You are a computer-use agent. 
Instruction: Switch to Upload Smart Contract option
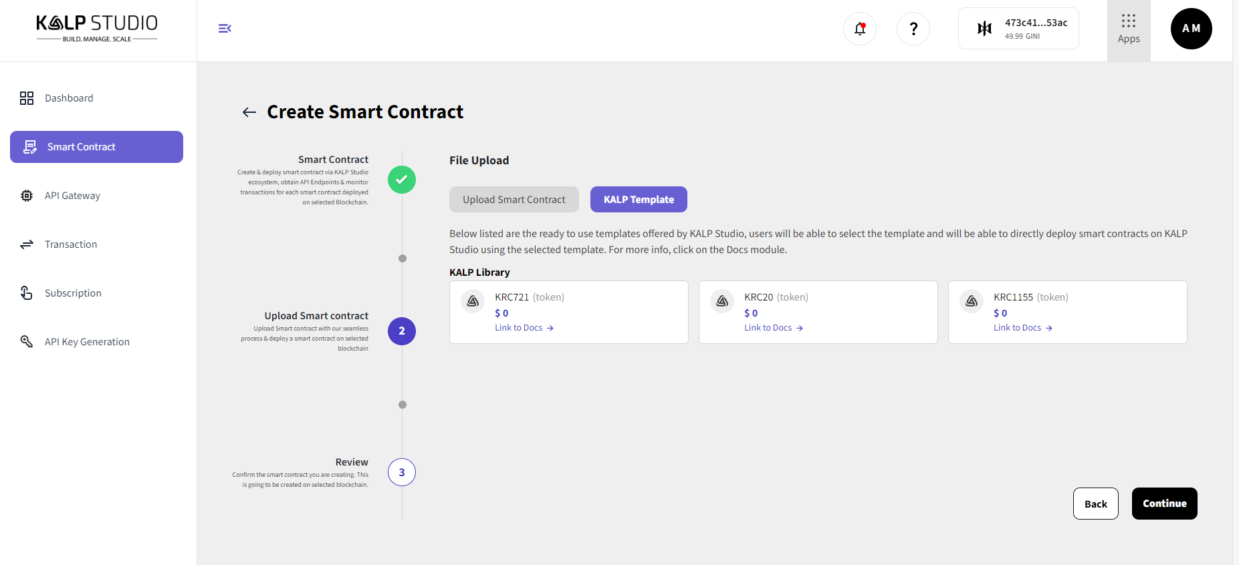point(514,200)
